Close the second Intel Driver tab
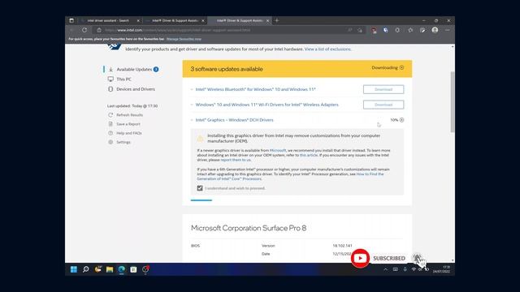This screenshot has width=520, height=292. point(203,20)
